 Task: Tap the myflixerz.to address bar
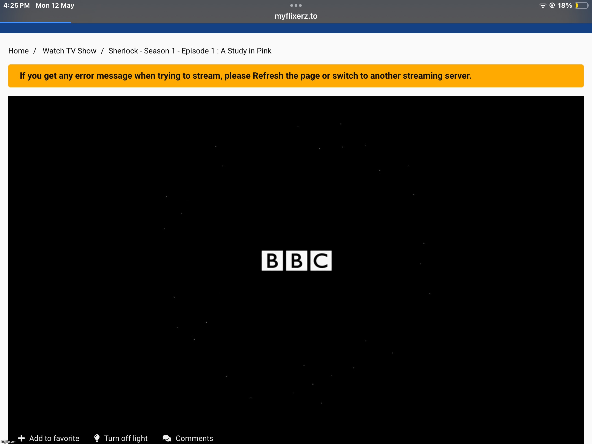point(296,16)
